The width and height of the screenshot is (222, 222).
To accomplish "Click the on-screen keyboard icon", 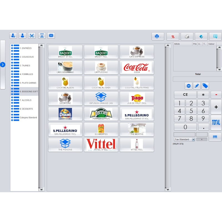I will (x=51, y=36).
